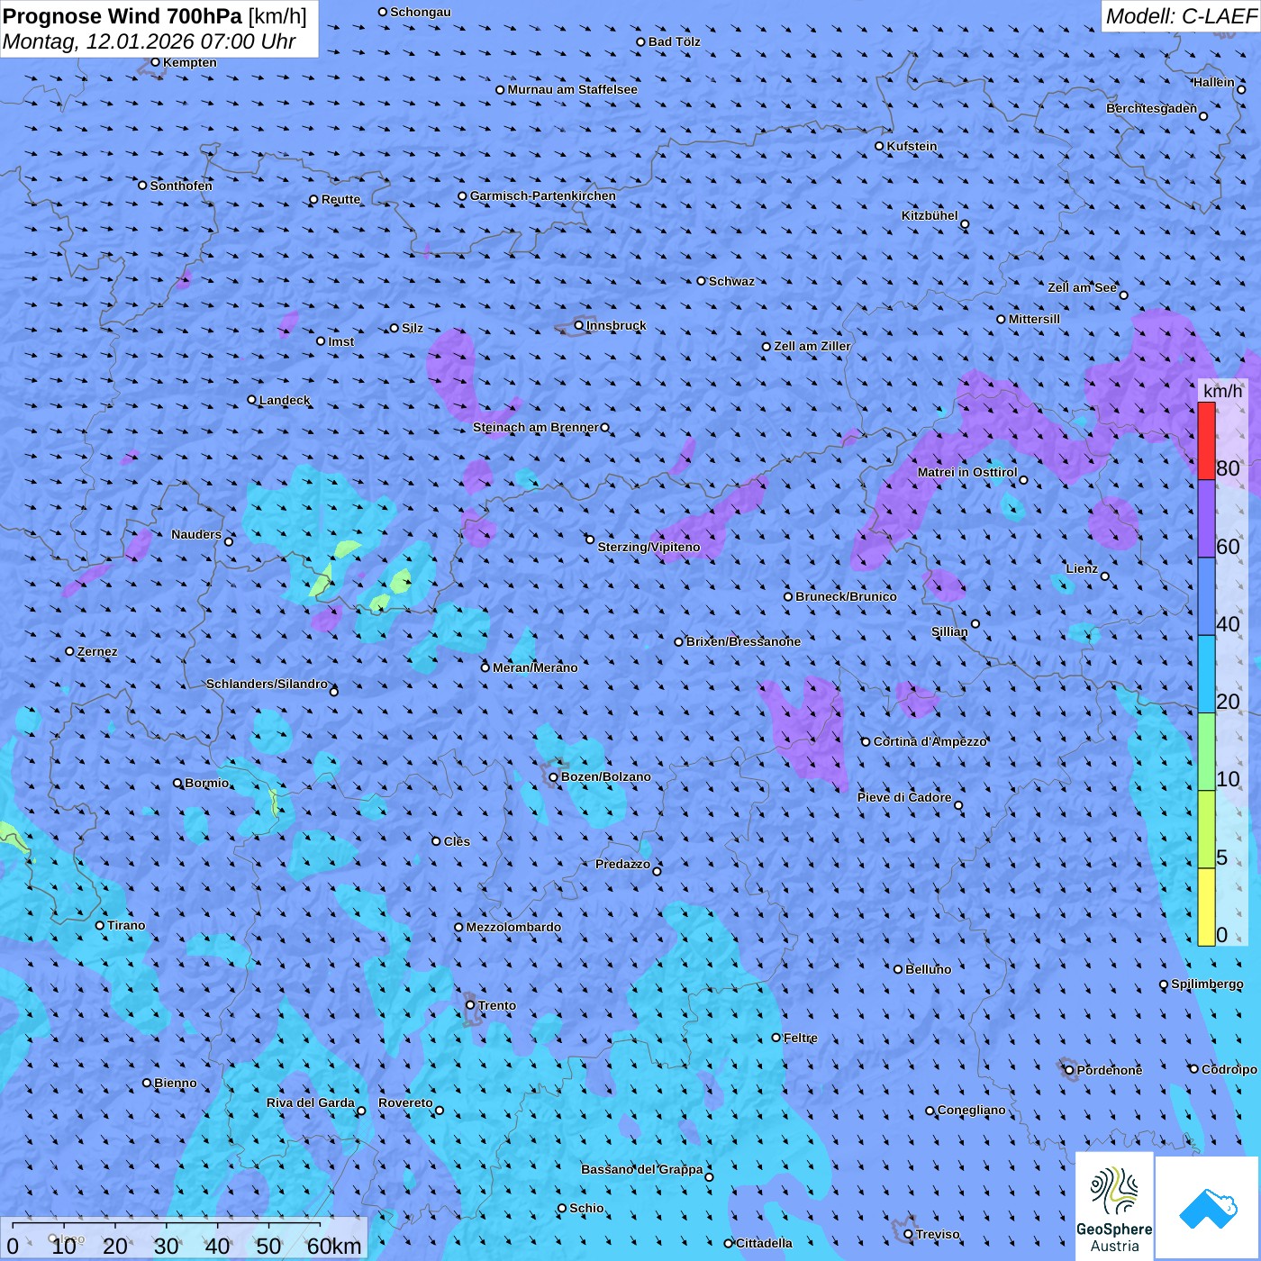Viewport: 1261px width, 1261px height.
Task: Click the 'Murnau am Staffelsee' label
Action: coord(573,89)
